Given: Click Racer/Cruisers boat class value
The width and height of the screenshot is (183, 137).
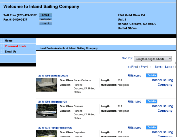Looking at the screenshot, I should (x=82, y=80).
